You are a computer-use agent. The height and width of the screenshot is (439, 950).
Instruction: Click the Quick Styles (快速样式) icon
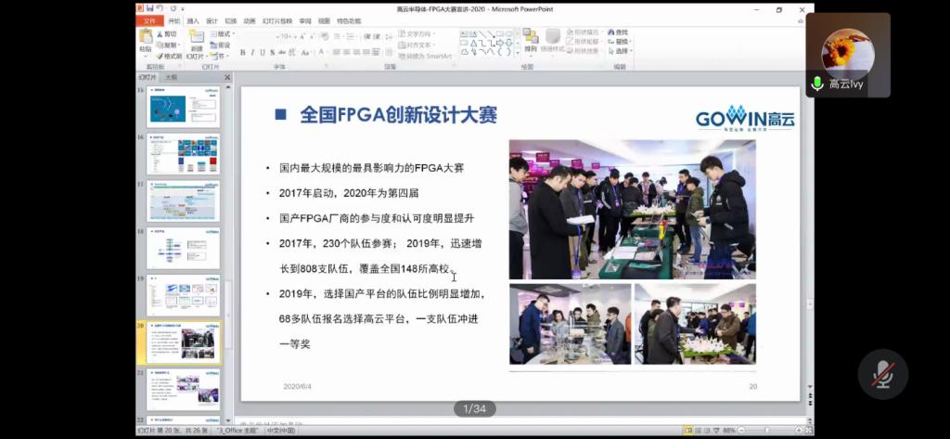pos(552,39)
